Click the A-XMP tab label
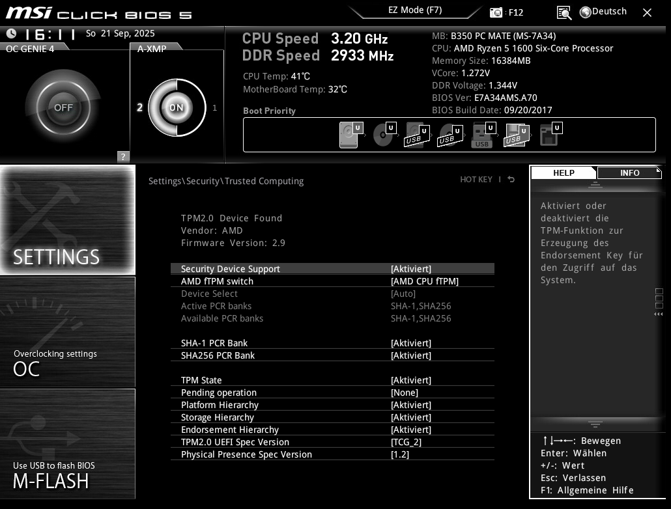This screenshot has height=509, width=671. coord(152,49)
